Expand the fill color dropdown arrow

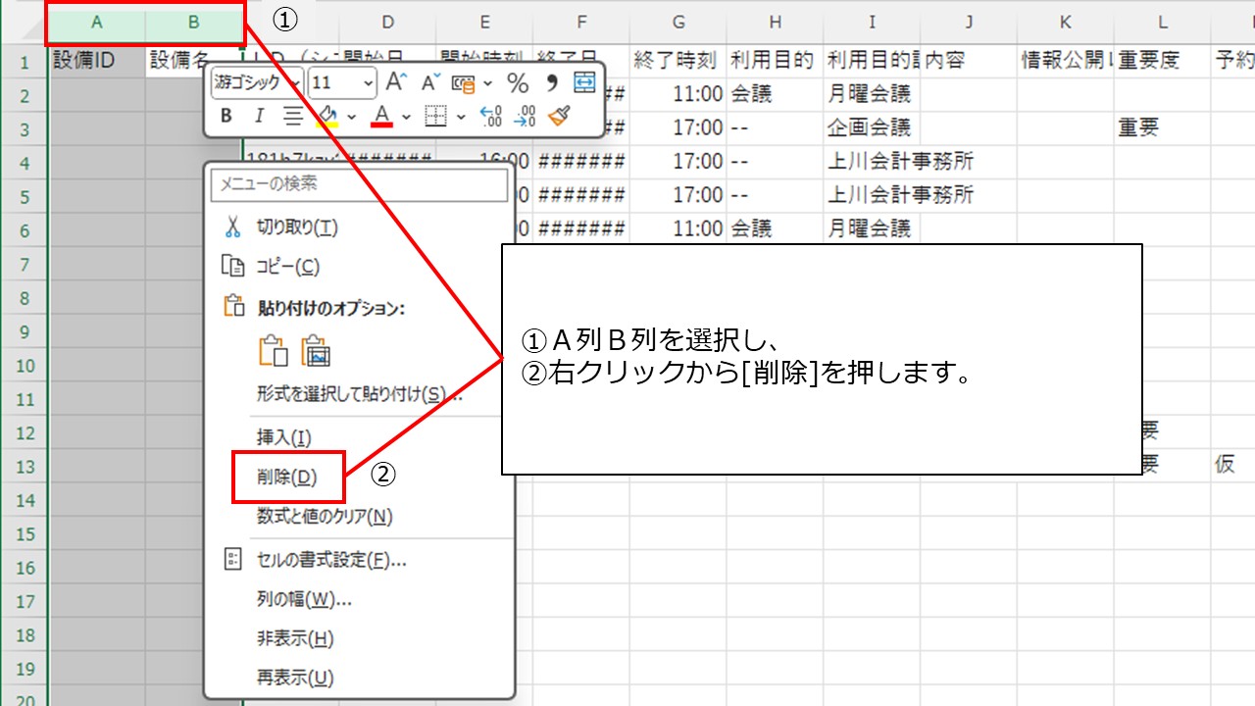pos(351,118)
